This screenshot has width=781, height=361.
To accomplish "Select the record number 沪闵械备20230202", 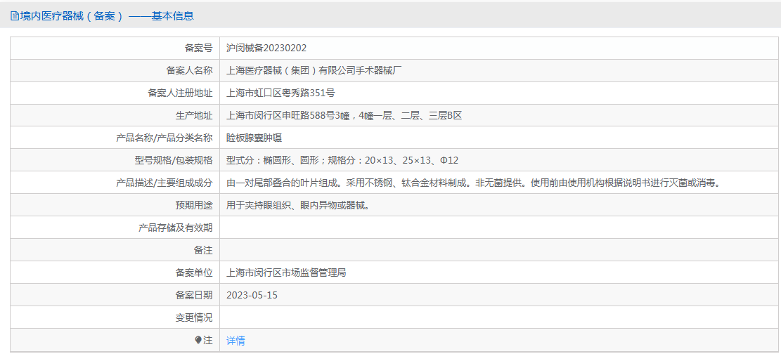I will [x=266, y=48].
